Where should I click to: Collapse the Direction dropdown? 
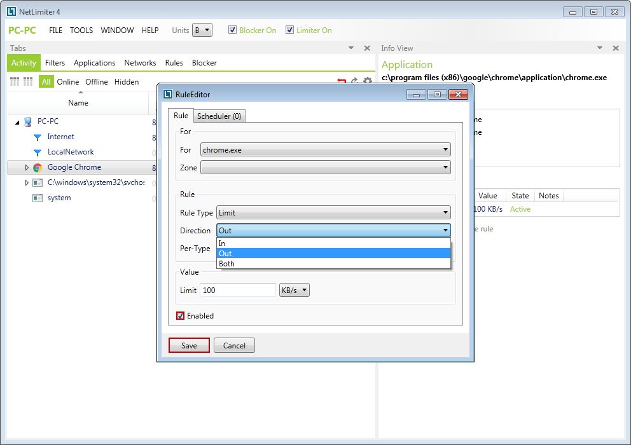333,231
